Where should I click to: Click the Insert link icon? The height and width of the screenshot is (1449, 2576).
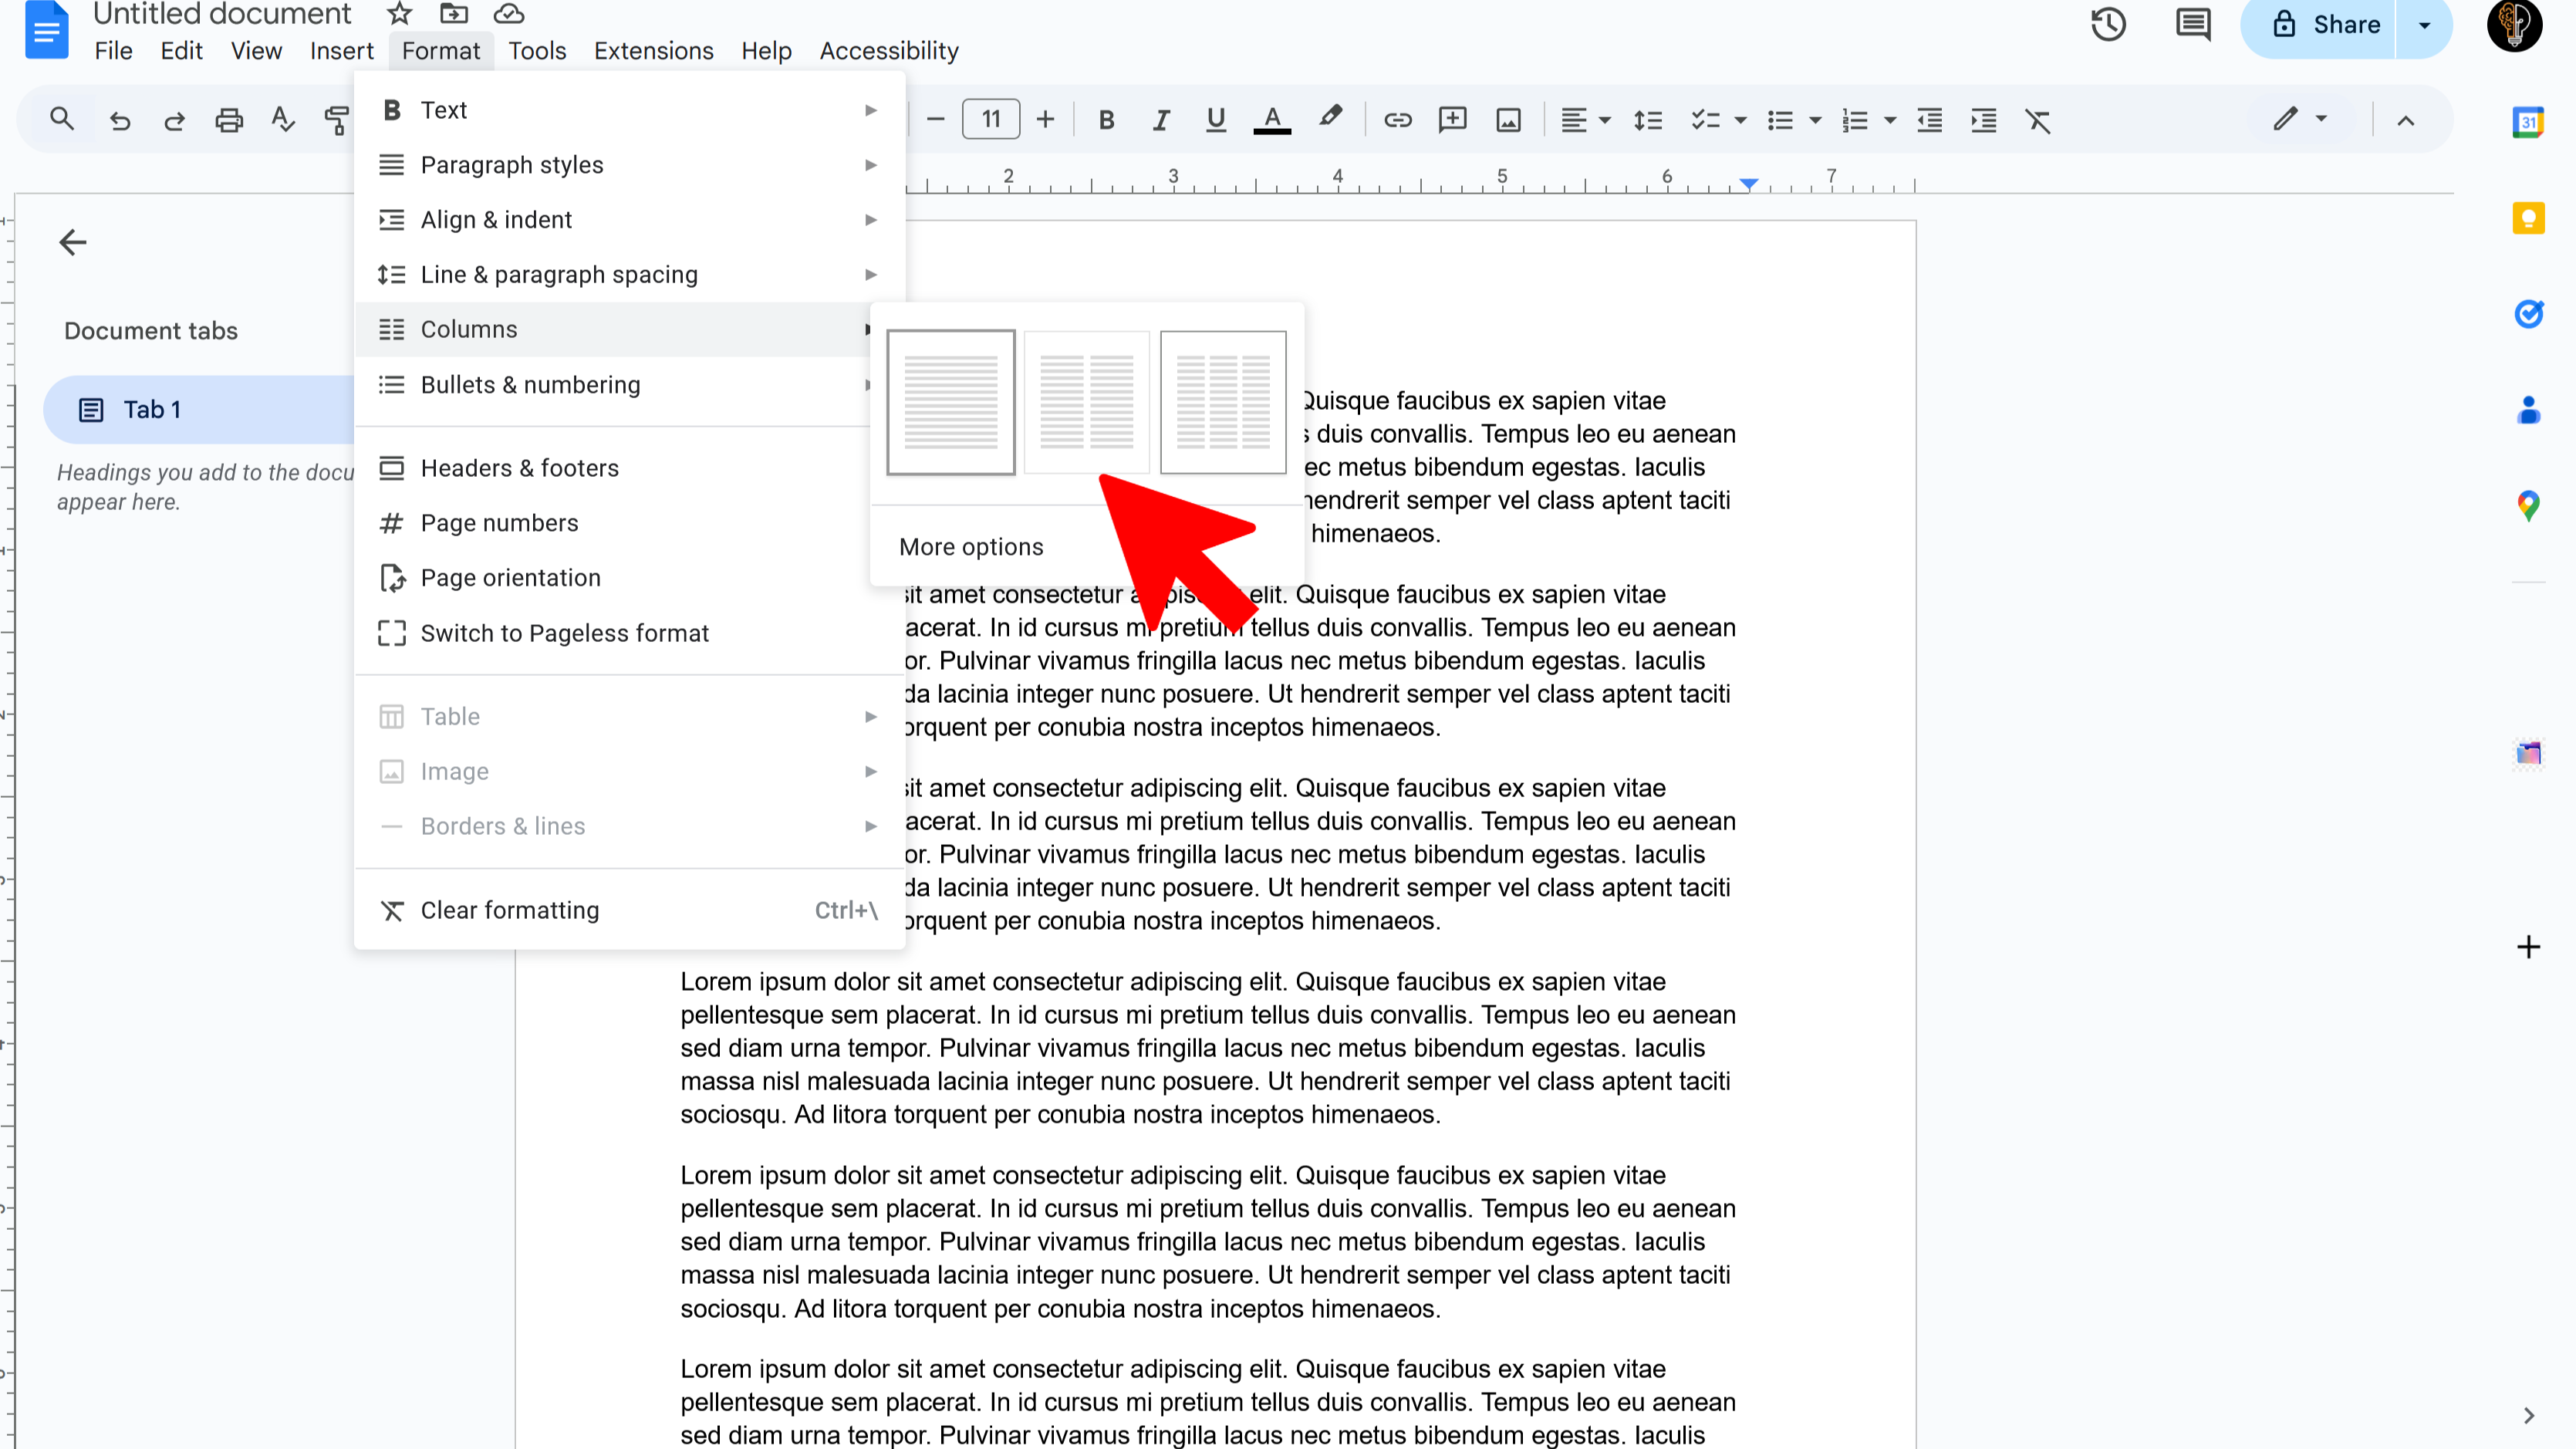click(x=1397, y=121)
